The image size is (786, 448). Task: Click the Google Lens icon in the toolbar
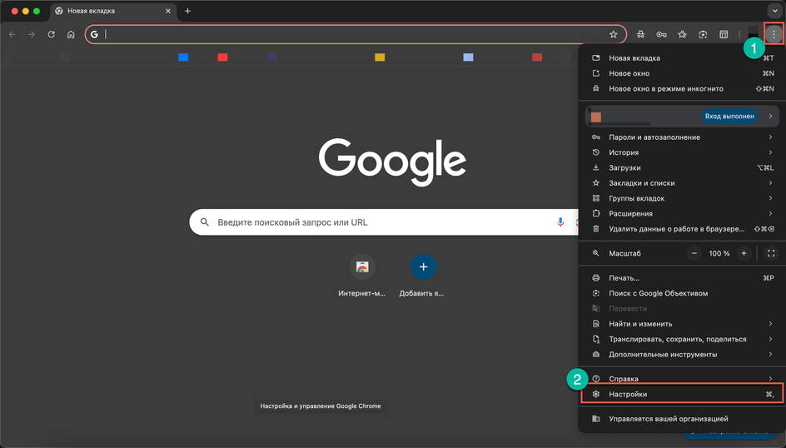click(x=703, y=35)
